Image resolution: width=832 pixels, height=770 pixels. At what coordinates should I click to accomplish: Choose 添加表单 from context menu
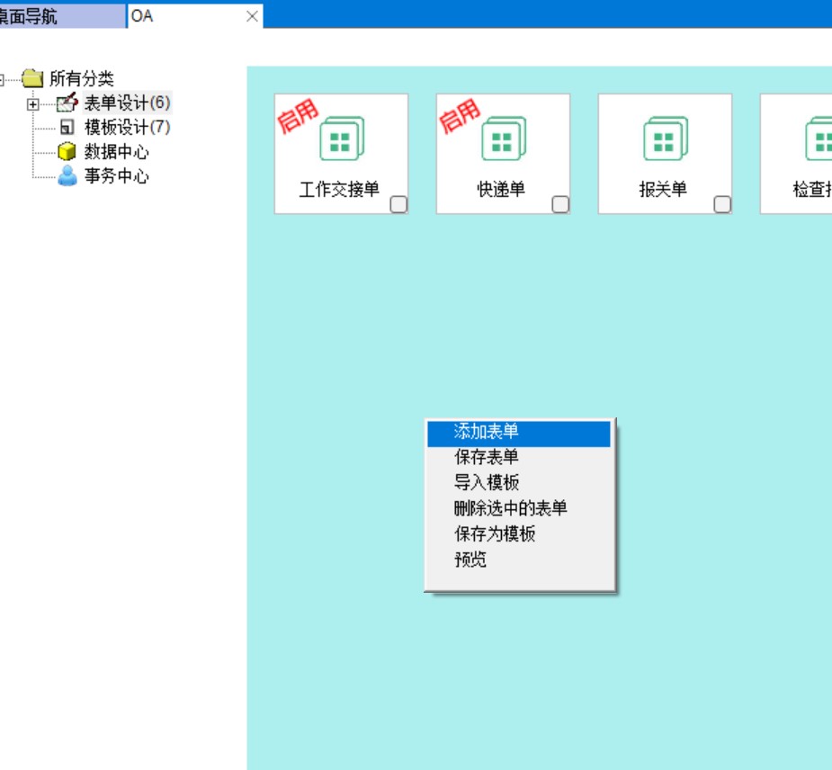[x=487, y=433]
